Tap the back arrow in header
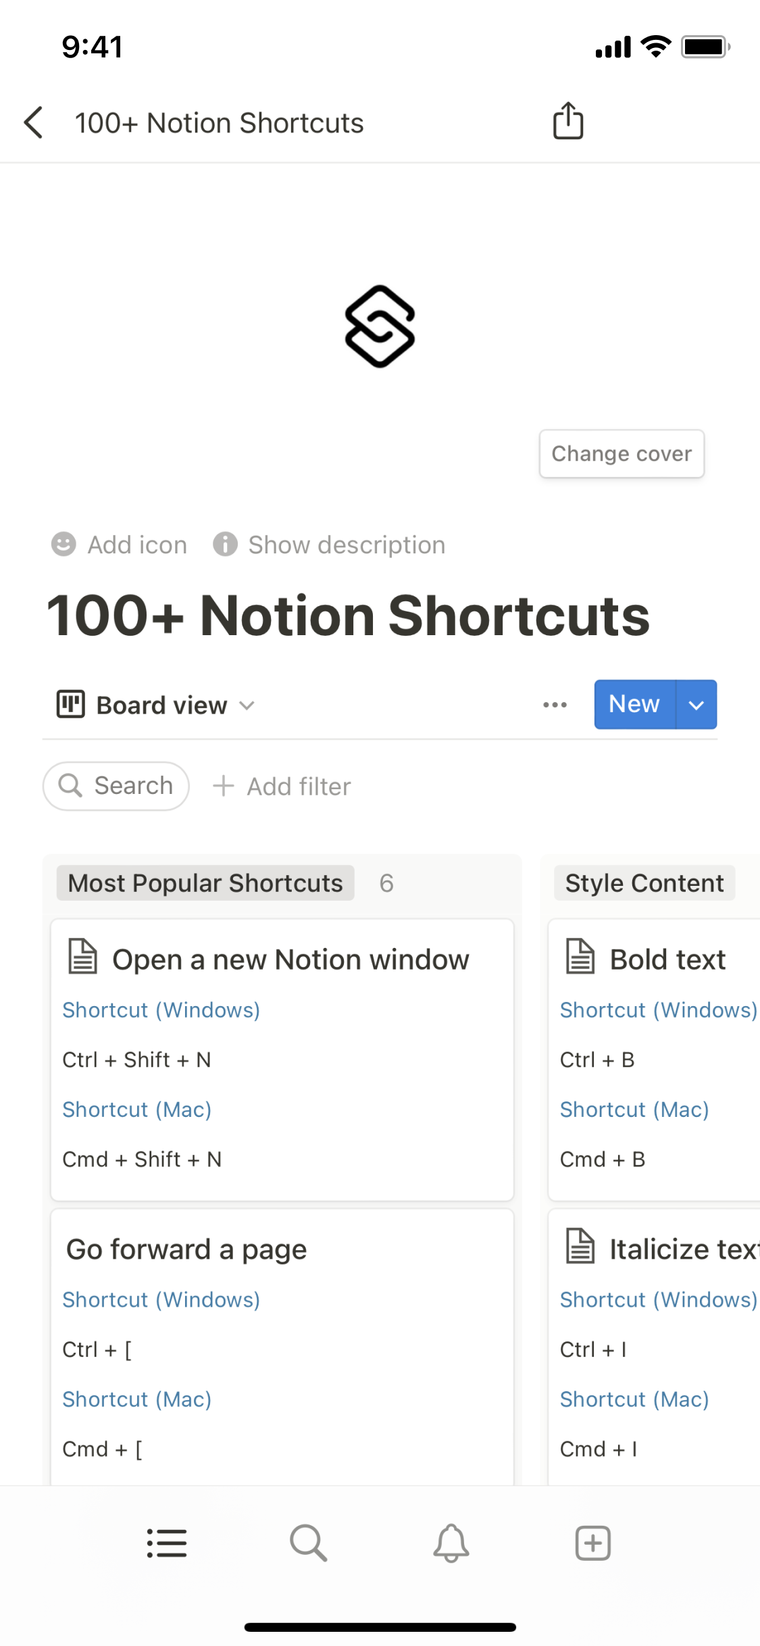Image resolution: width=760 pixels, height=1646 pixels. (x=34, y=122)
